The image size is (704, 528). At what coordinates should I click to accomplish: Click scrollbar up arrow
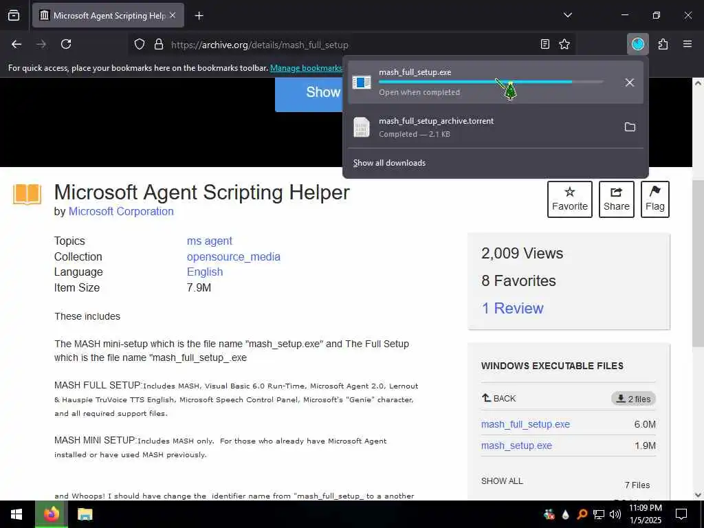coord(698,83)
